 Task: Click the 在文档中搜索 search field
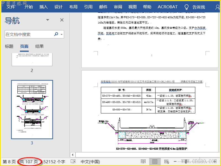(x=29, y=34)
